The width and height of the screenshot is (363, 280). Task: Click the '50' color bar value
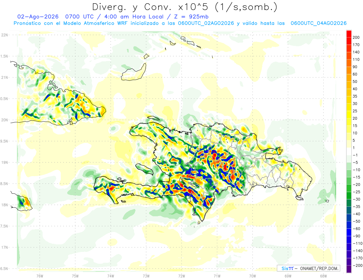point(355,82)
